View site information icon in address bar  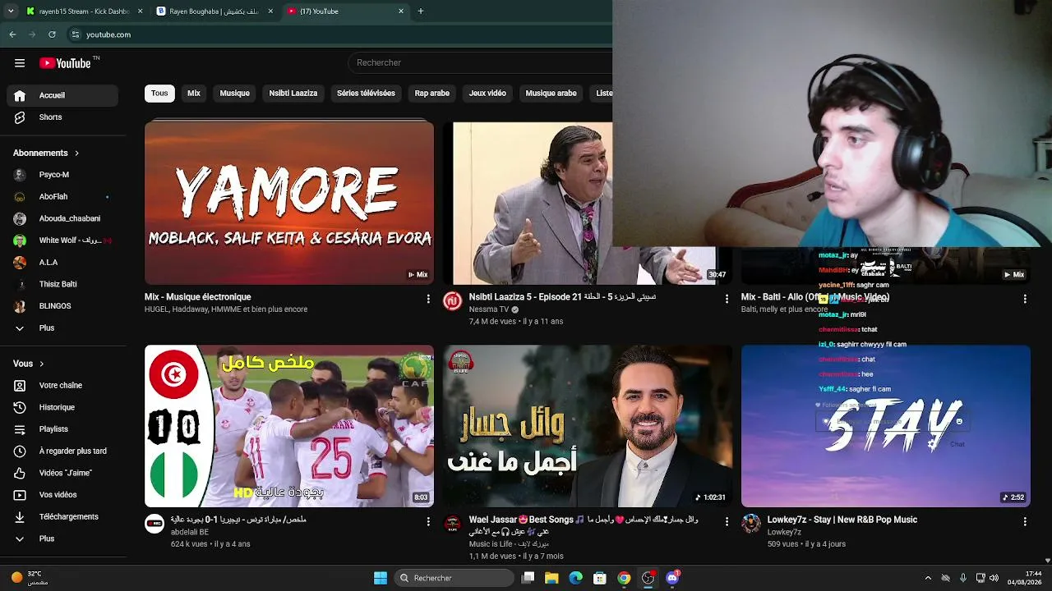(x=76, y=34)
